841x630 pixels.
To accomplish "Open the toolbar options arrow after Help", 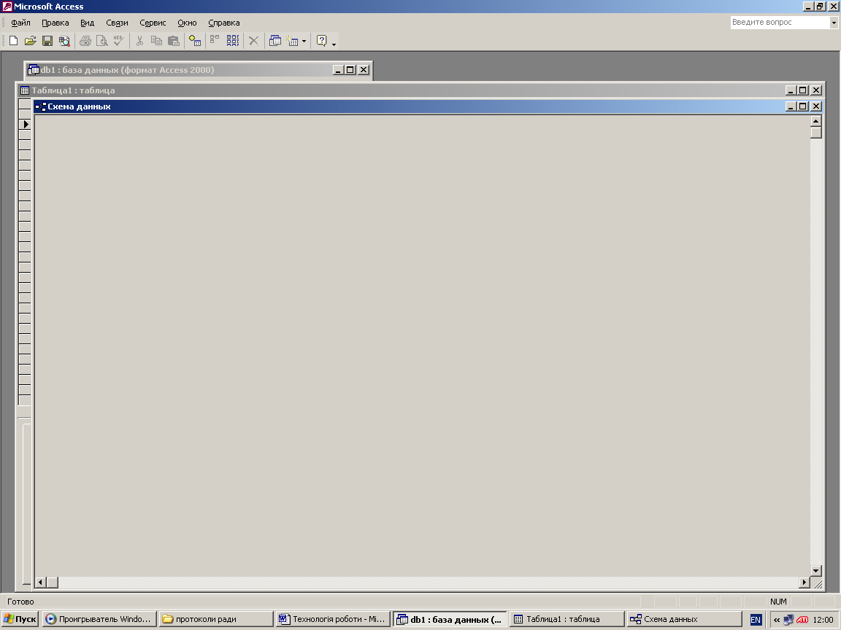I will click(x=334, y=43).
